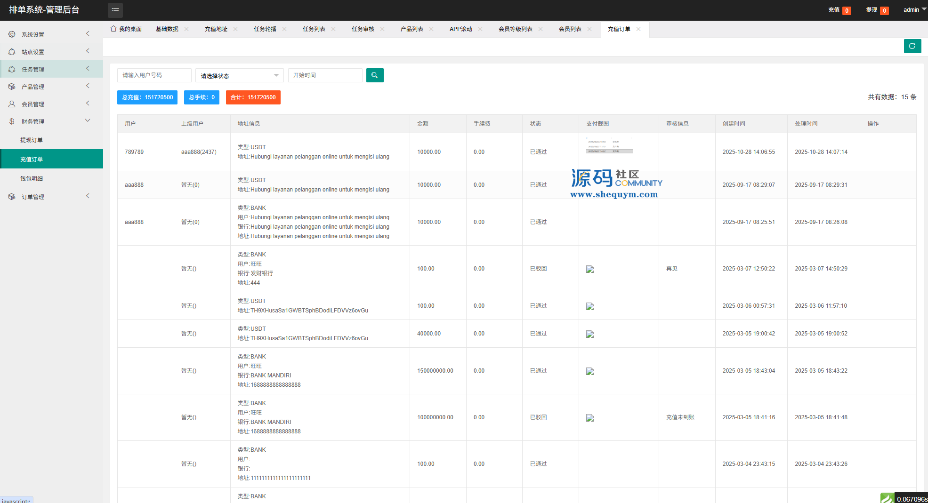Click the 充值 notification badge in header
928x503 pixels.
click(x=847, y=10)
